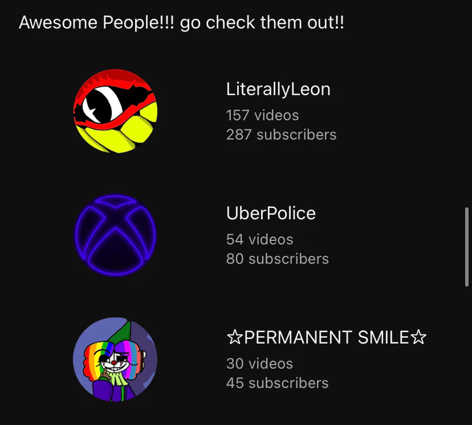Open PERMANENT SMILE's rainbow clown avatar
This screenshot has height=425, width=472.
point(115,359)
